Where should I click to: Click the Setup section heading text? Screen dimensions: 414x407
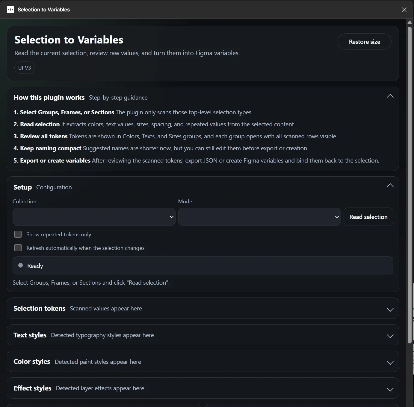22,187
